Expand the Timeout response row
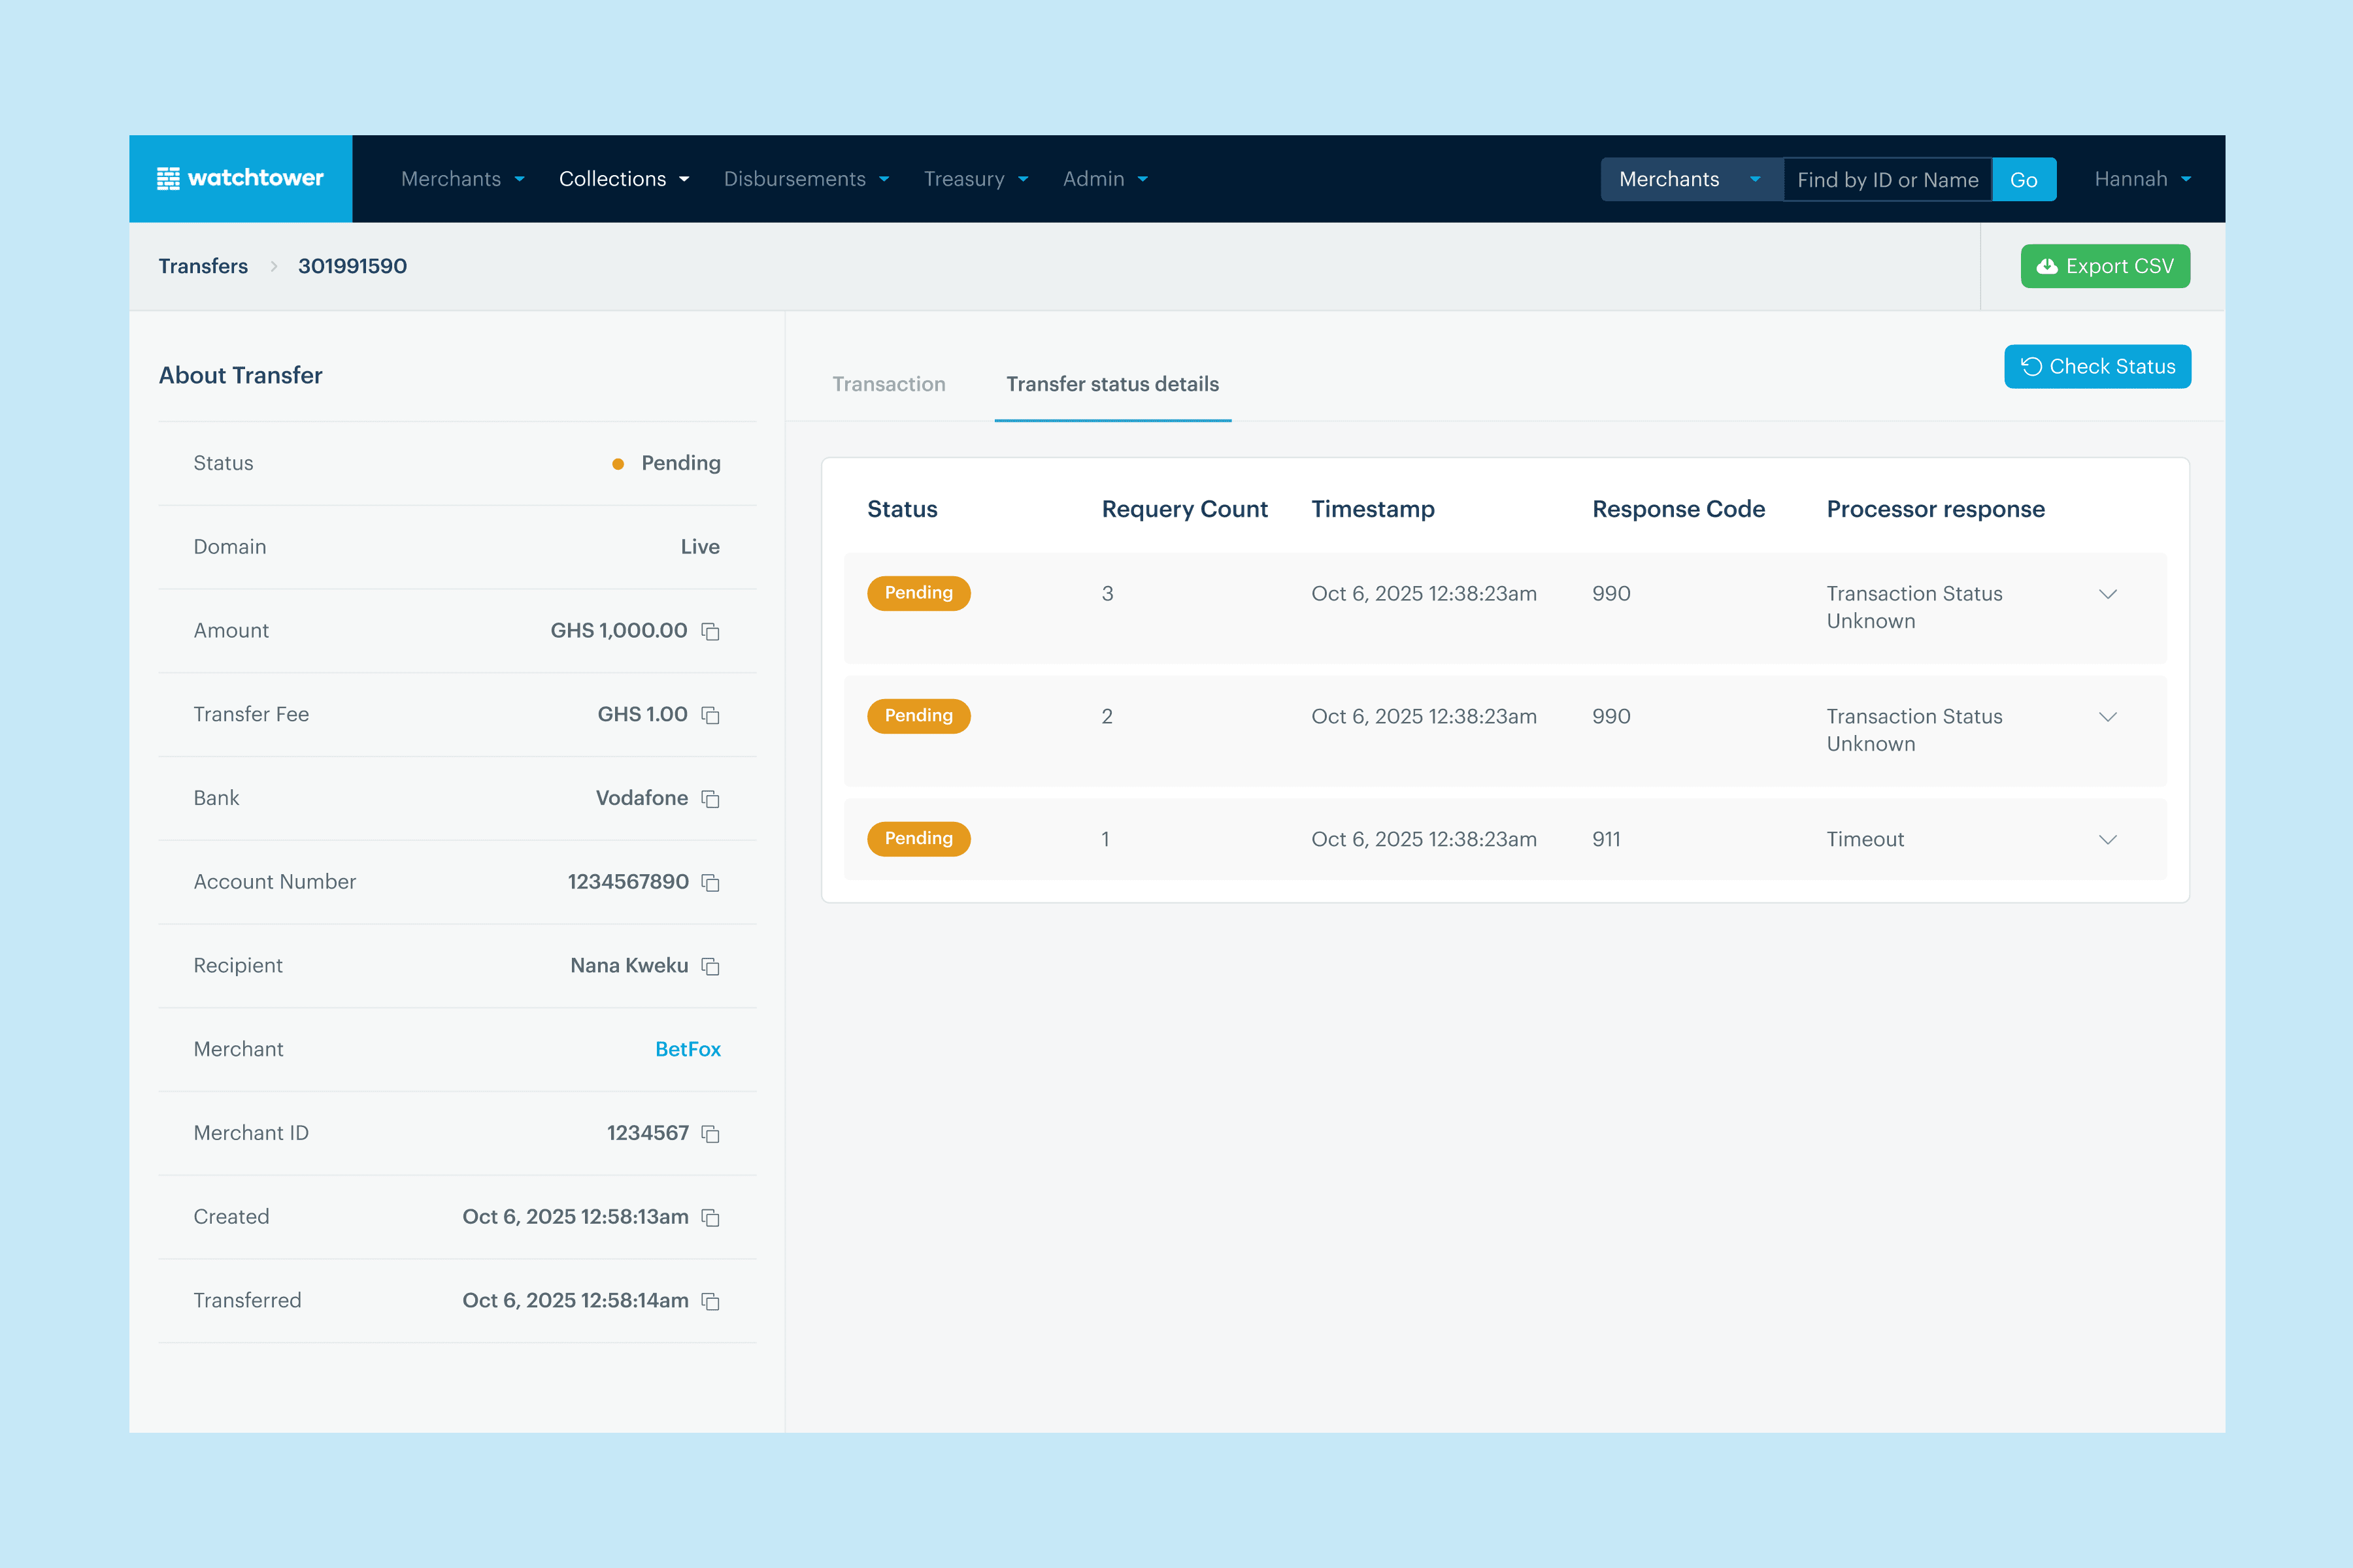Screen dimensions: 2353x1568 click(2107, 840)
